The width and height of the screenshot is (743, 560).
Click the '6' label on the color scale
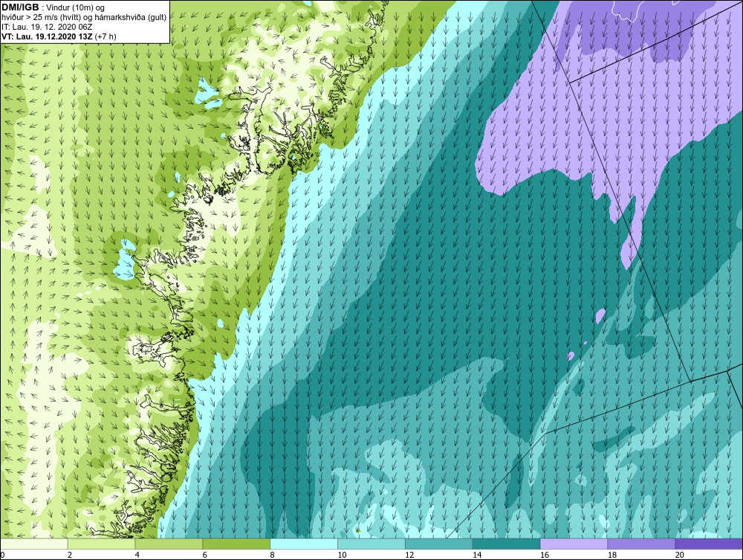(205, 555)
